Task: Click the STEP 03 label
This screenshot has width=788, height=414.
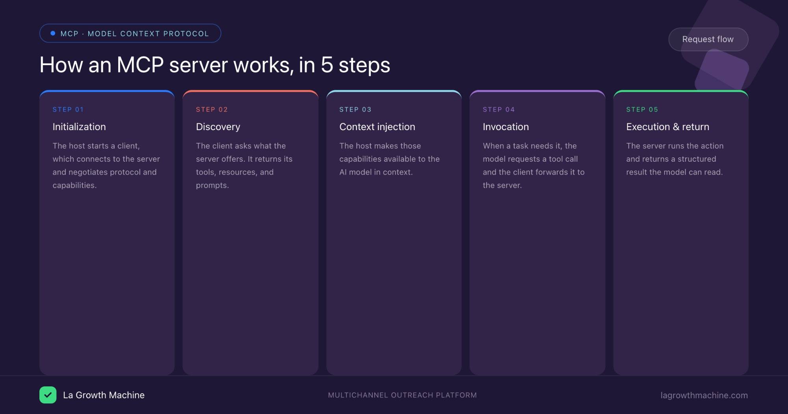Action: [x=355, y=110]
